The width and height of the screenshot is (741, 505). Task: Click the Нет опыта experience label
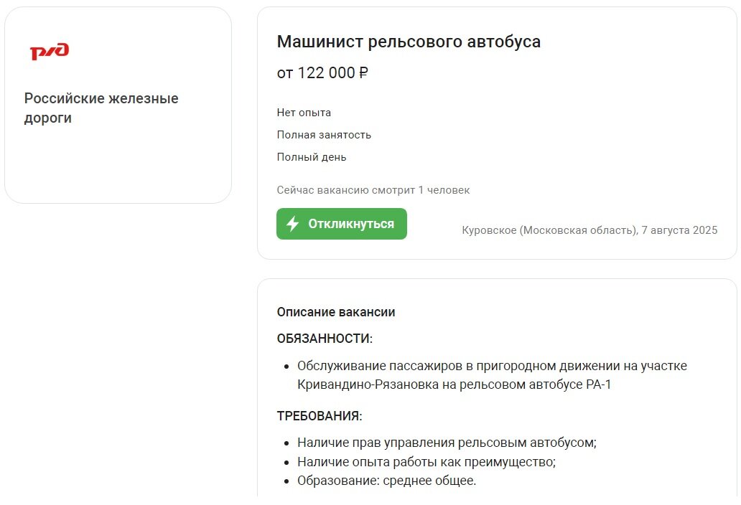(x=304, y=113)
